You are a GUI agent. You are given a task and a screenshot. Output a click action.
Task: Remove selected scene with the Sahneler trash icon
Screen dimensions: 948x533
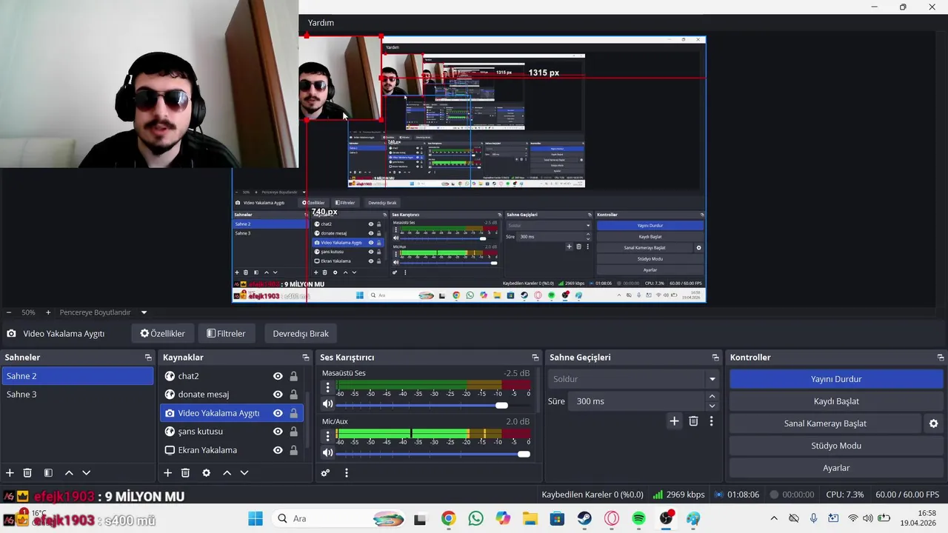(27, 473)
